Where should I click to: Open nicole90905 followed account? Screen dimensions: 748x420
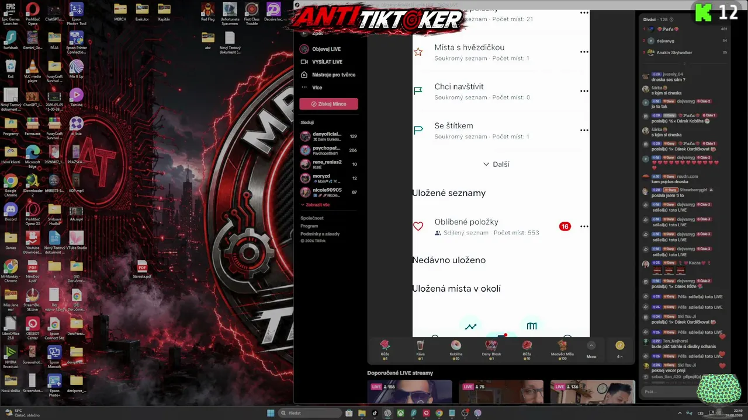click(328, 192)
